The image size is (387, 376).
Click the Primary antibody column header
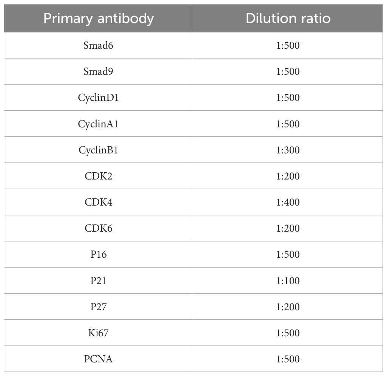[99, 19]
